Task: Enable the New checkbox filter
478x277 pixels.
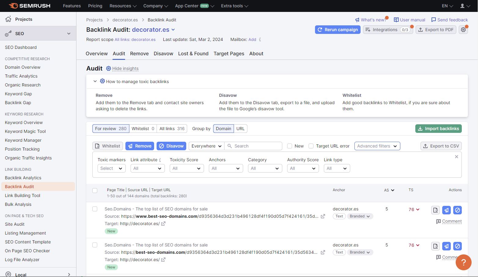Action: point(290,146)
